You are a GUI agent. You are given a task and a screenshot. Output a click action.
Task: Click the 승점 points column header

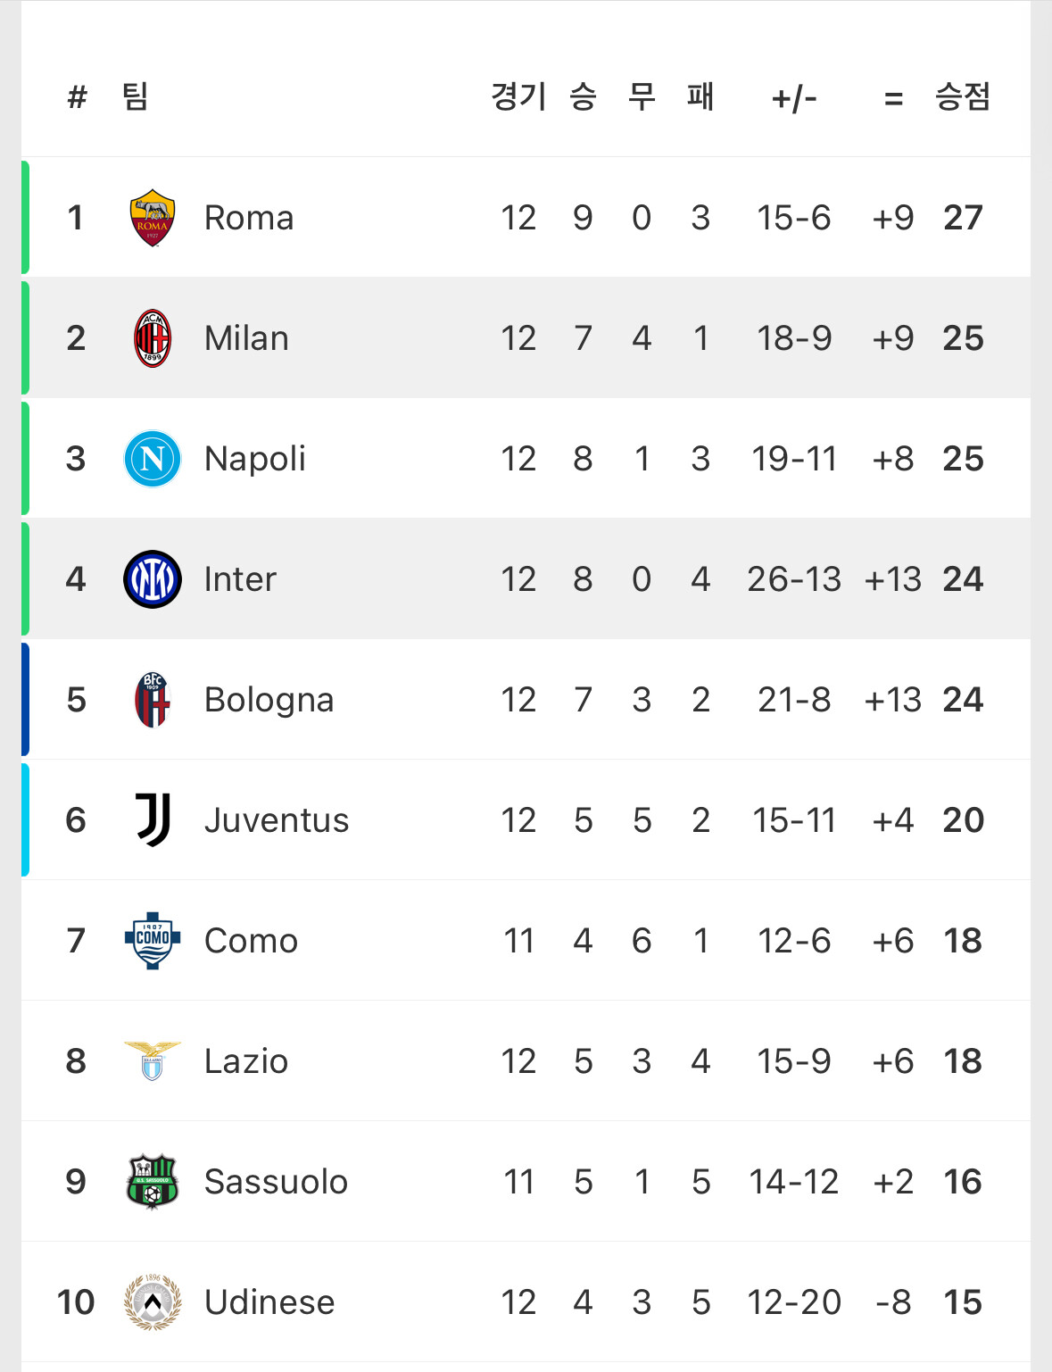[x=963, y=96]
